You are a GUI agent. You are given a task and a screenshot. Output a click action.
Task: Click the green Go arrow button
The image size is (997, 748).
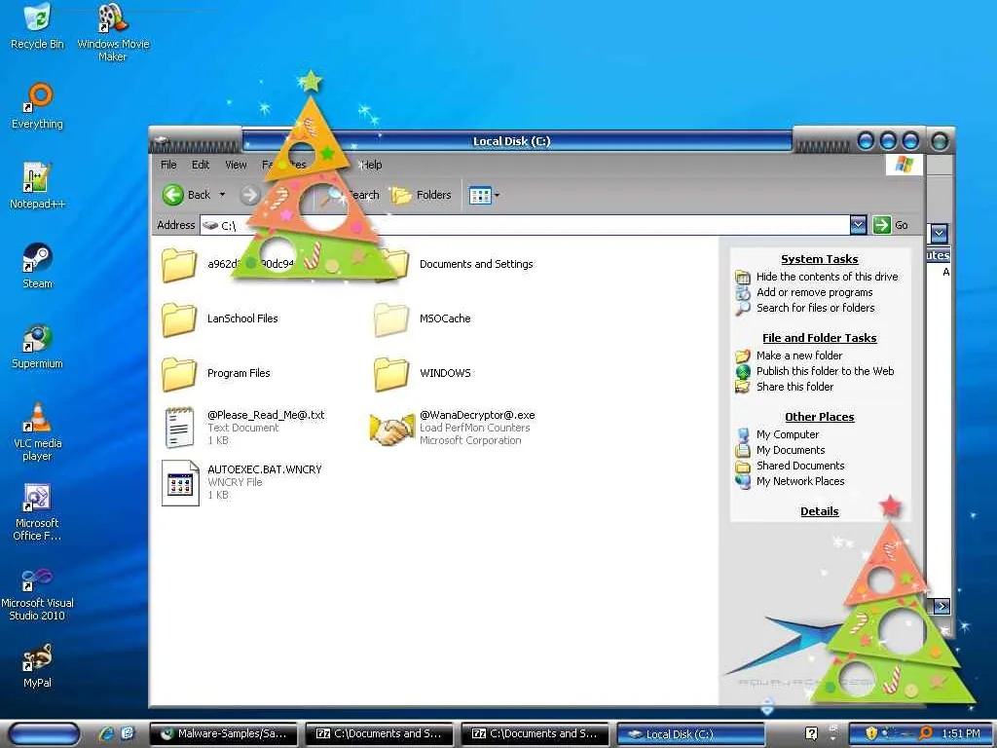pyautogui.click(x=881, y=225)
